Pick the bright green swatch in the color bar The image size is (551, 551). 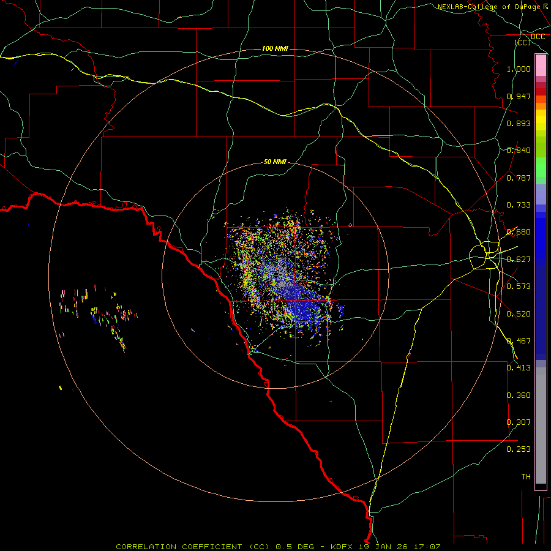pyautogui.click(x=541, y=167)
